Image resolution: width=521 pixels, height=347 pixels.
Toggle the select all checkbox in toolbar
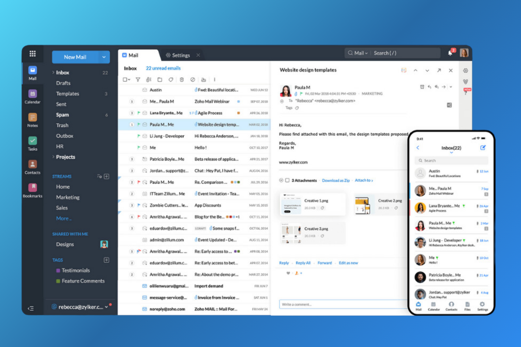(125, 79)
